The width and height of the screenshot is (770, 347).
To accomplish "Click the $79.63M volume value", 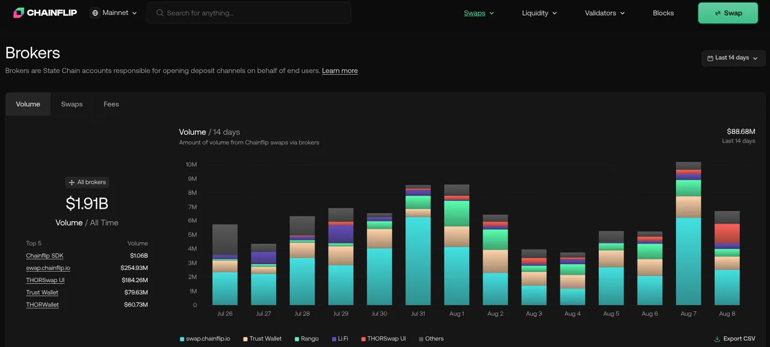I will tap(135, 293).
